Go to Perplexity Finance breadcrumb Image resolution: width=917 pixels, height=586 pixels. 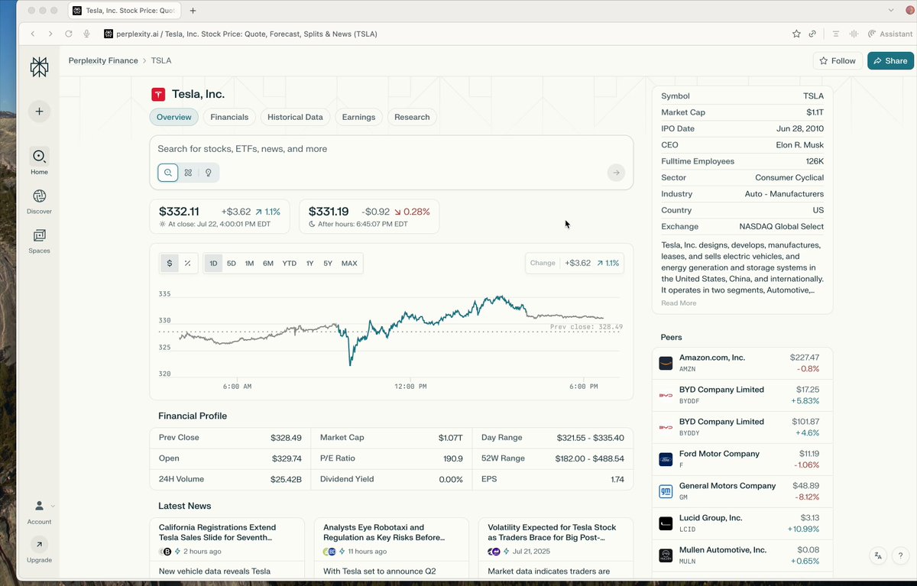[103, 60]
